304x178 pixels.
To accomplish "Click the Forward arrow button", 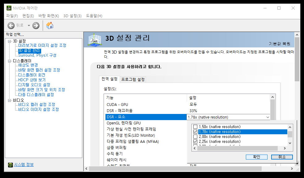I will 36,26.
